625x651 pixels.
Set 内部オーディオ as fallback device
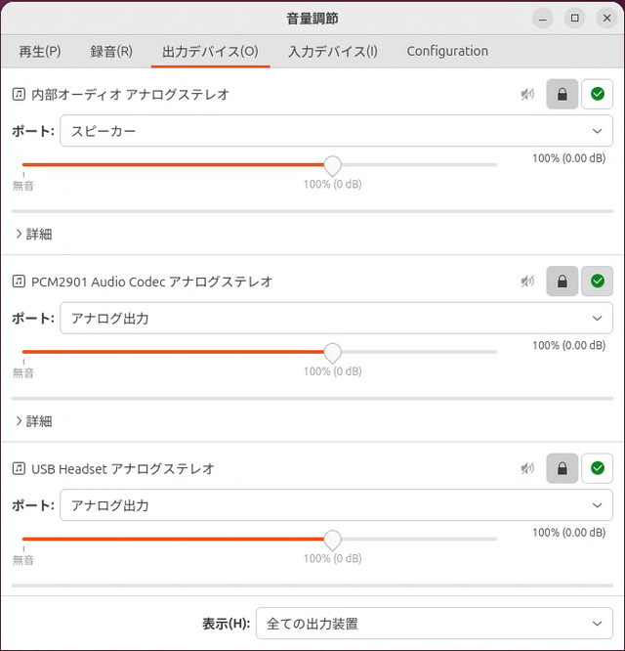coord(598,94)
